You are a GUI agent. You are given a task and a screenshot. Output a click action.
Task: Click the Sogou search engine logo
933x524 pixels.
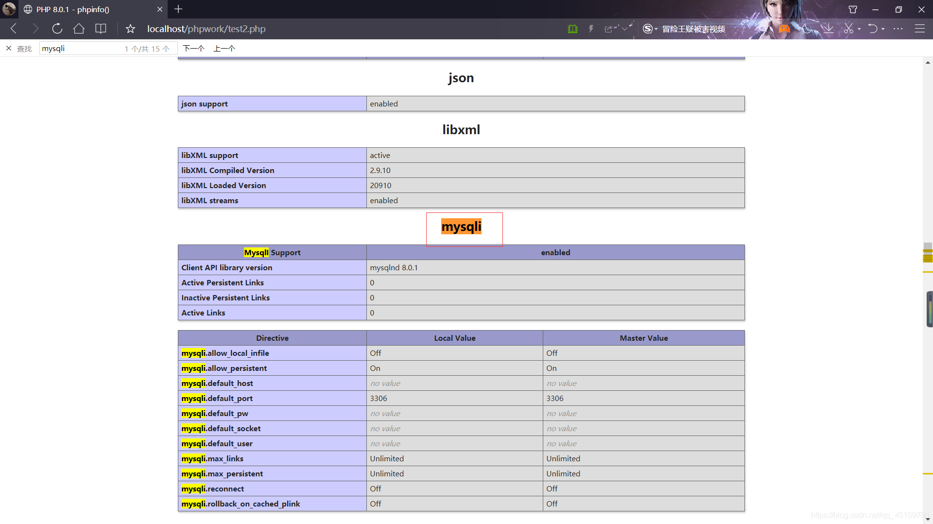tap(648, 29)
